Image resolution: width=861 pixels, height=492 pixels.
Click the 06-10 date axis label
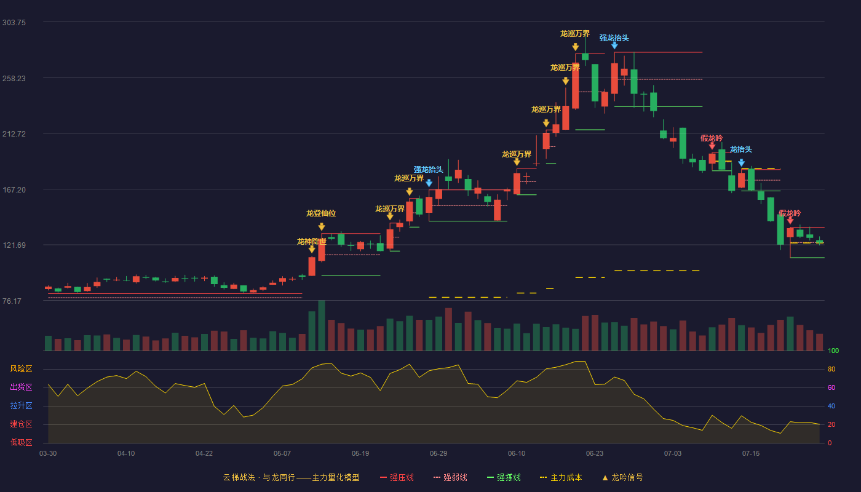[517, 453]
